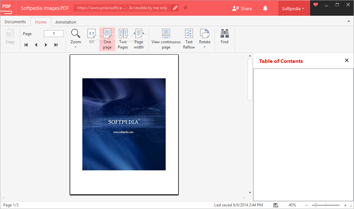This screenshot has height=209, width=354.
Task: Click the Share button
Action: coord(242,8)
